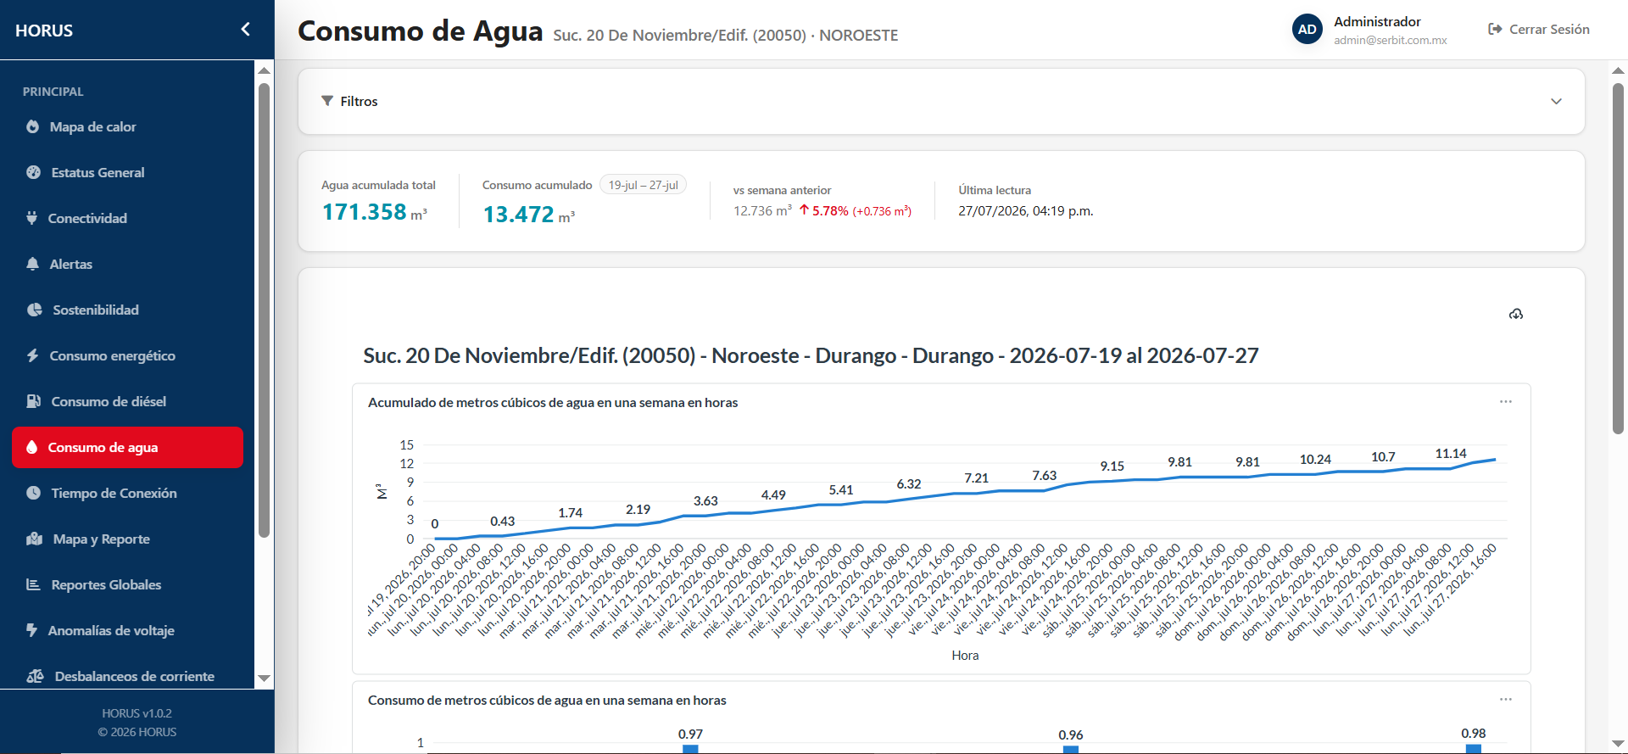1628x754 pixels.
Task: Click the 10.24 data label on chart
Action: point(1315,459)
